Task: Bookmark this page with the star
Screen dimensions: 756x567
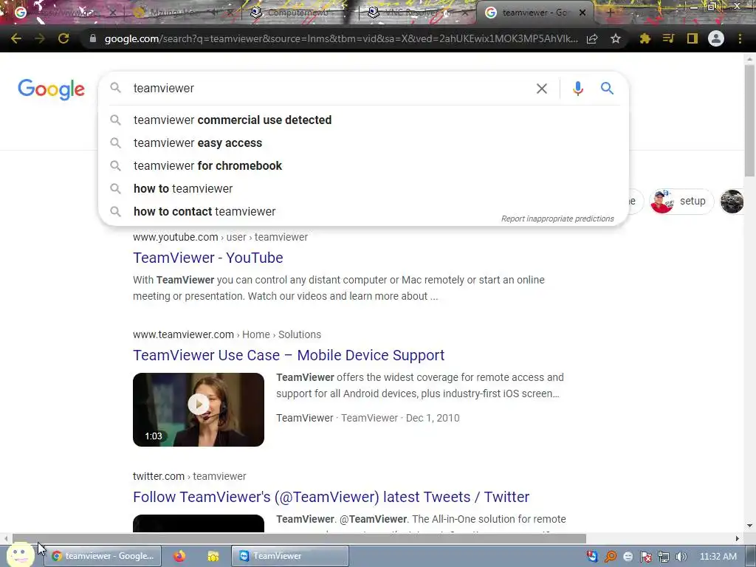Action: point(615,38)
